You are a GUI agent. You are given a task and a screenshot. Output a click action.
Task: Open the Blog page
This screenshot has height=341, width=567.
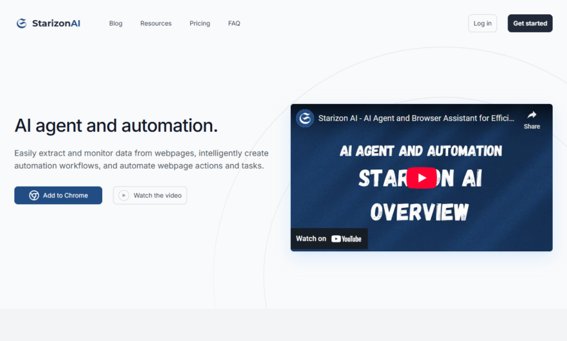point(116,23)
